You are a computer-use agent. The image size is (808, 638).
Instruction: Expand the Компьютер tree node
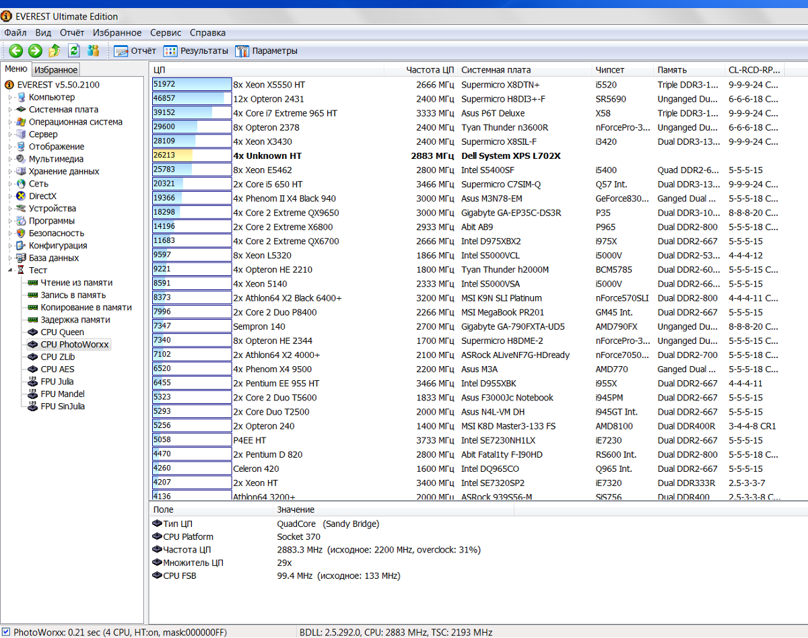10,97
